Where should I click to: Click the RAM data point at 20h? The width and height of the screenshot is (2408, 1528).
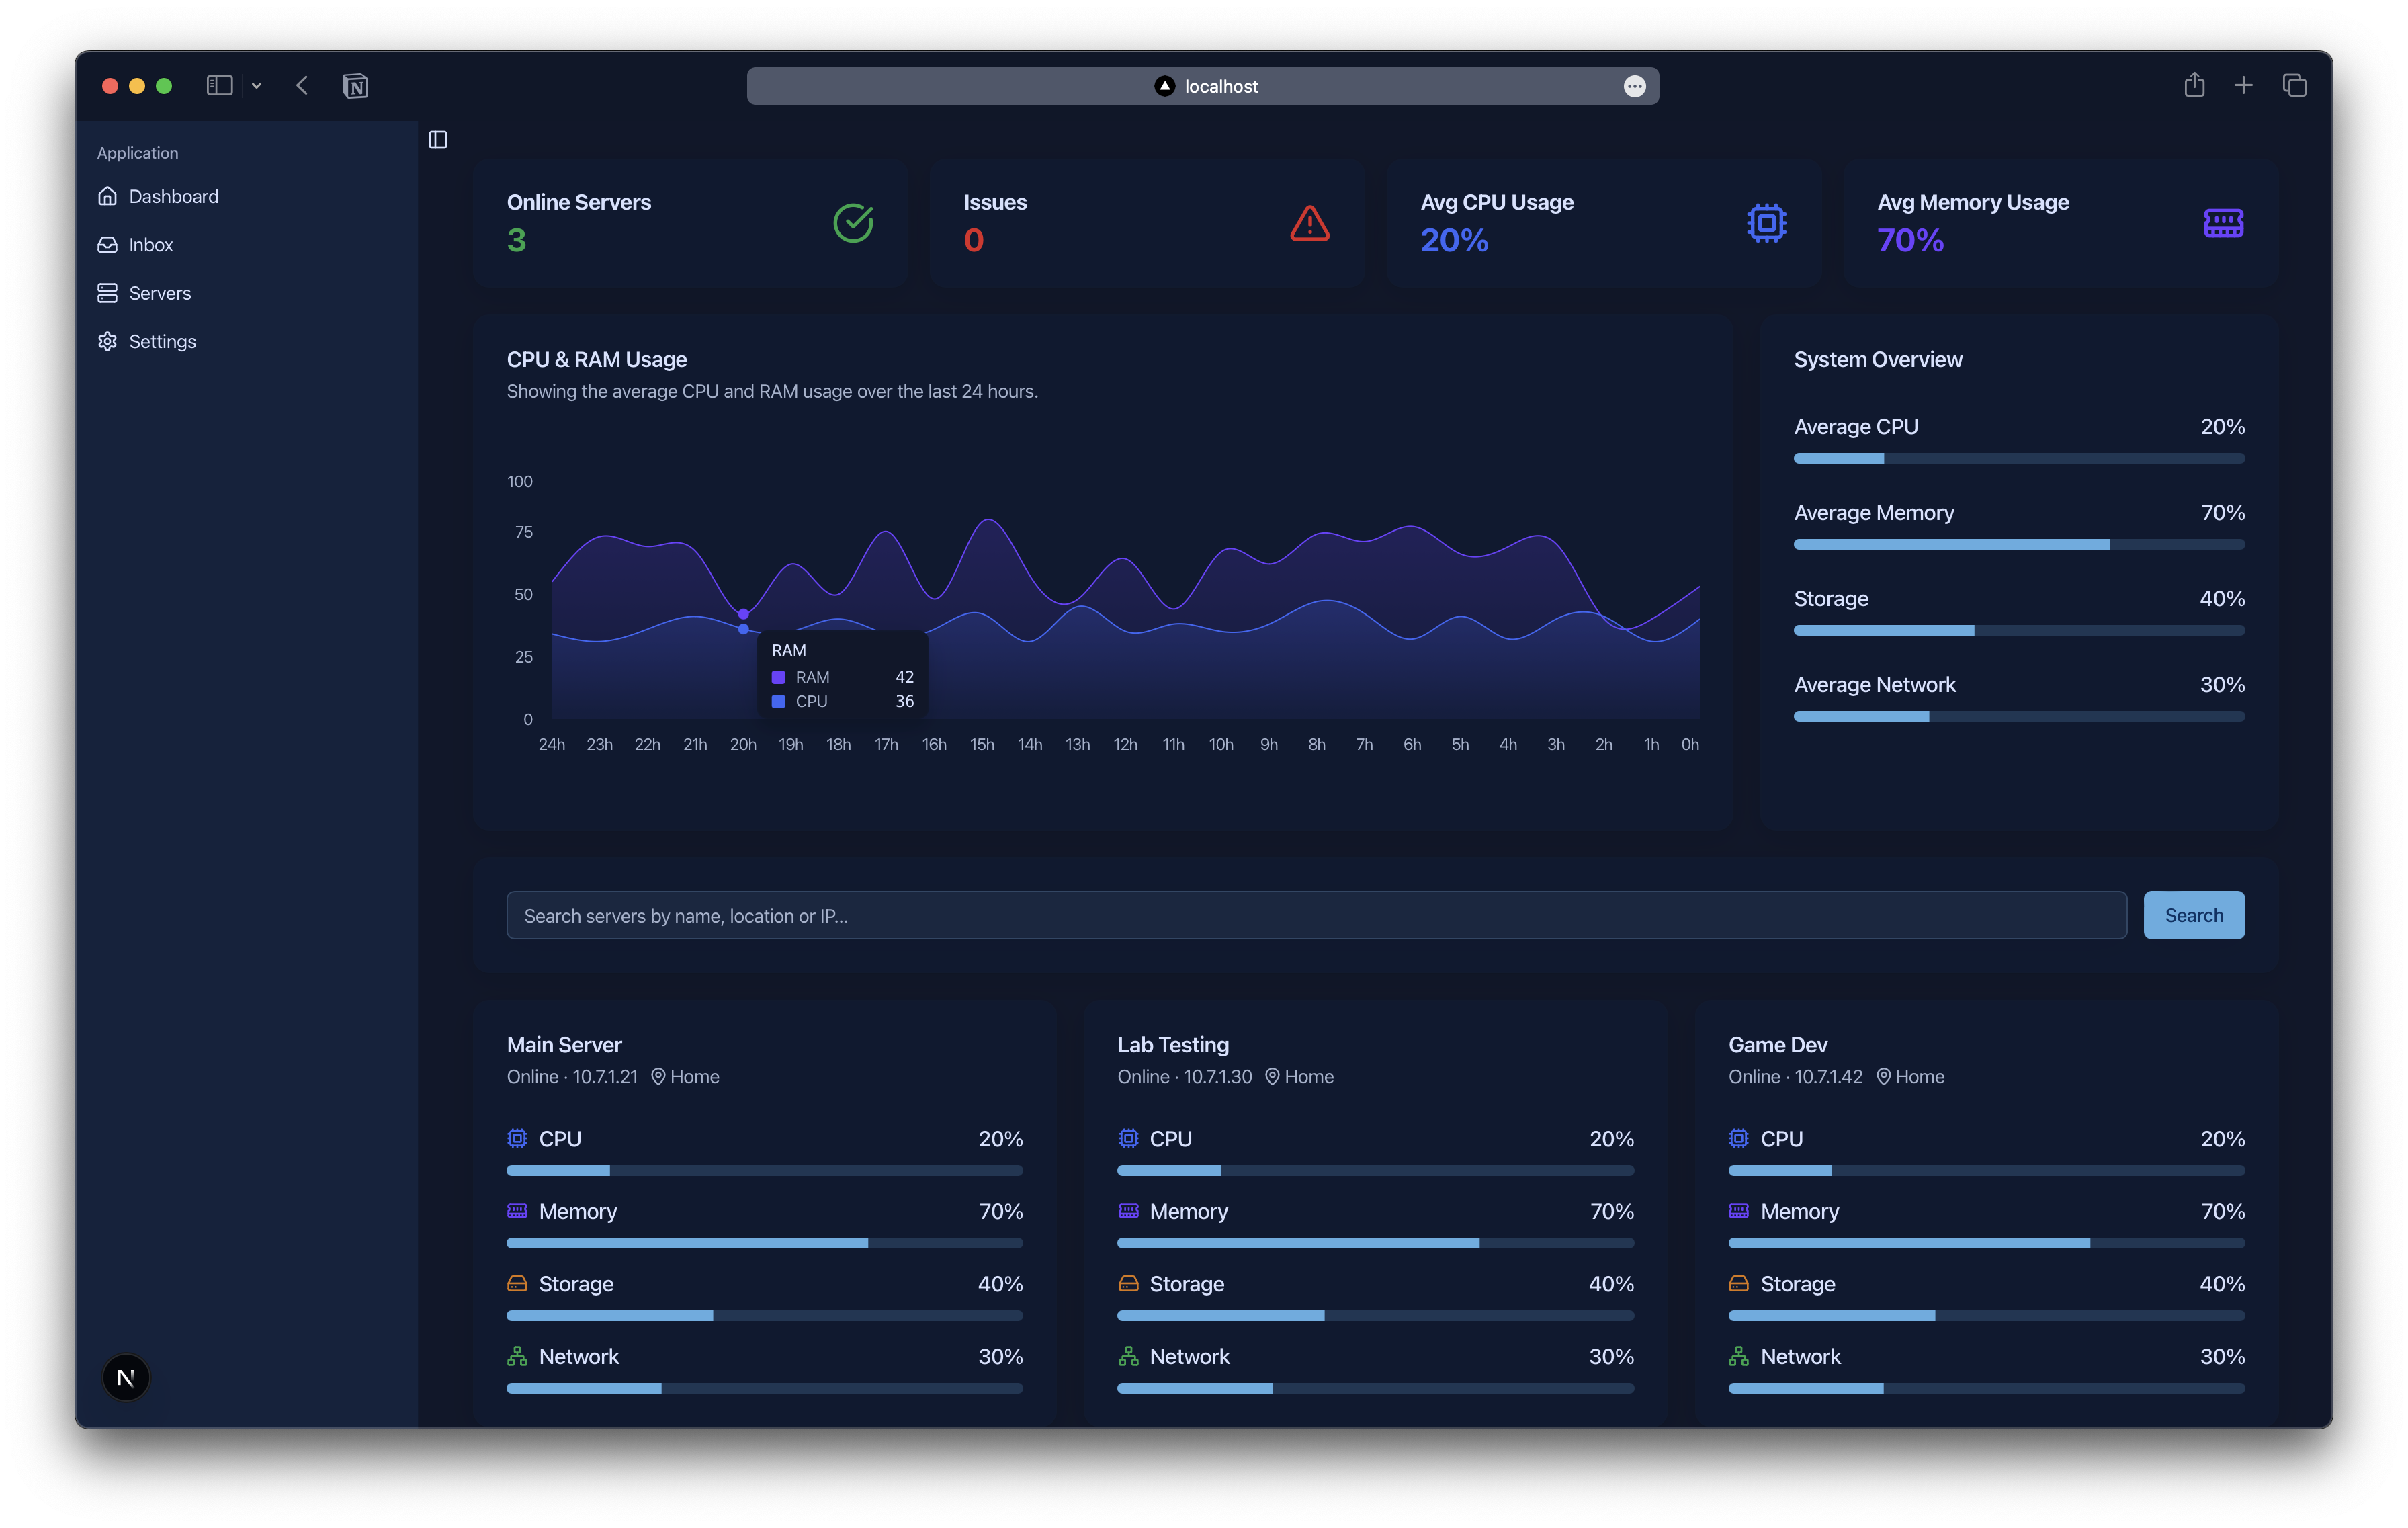click(x=743, y=614)
